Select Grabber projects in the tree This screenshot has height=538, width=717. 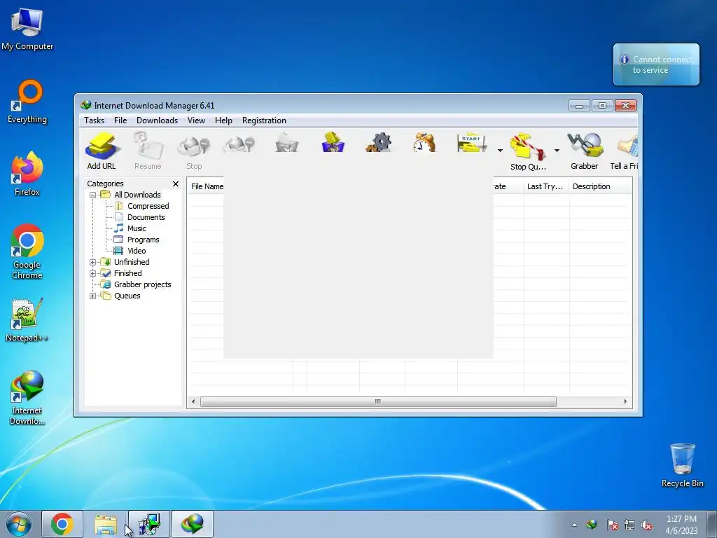coord(142,284)
